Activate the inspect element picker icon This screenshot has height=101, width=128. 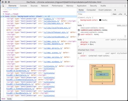pos(3,6)
